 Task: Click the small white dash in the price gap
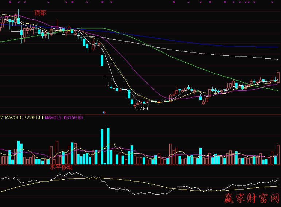105,76
